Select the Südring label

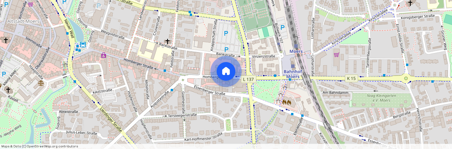(58, 123)
